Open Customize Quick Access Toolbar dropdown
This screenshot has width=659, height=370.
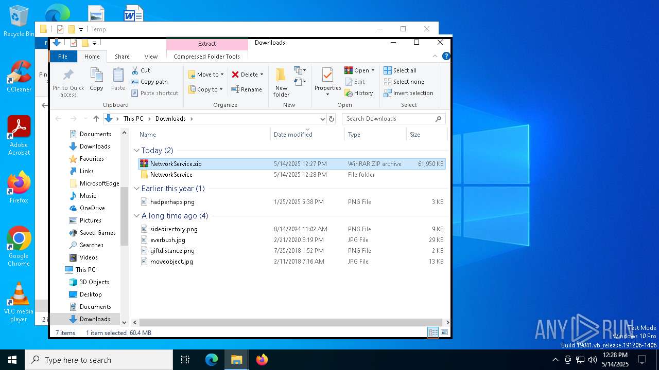pyautogui.click(x=94, y=43)
